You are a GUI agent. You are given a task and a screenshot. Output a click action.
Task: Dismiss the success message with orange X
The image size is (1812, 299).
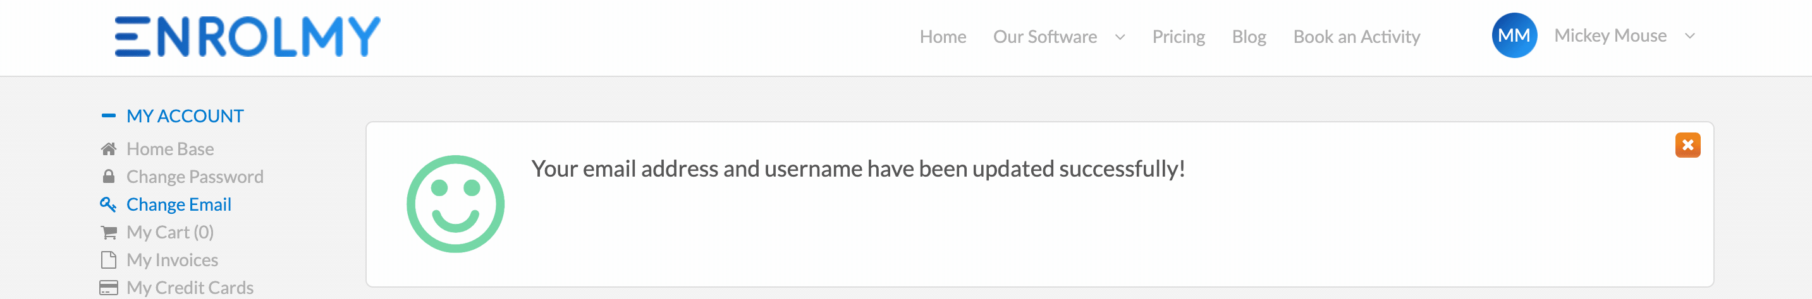[1687, 145]
